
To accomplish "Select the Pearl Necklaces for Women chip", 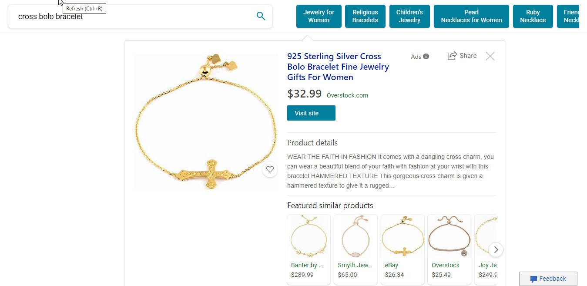I will (x=471, y=16).
